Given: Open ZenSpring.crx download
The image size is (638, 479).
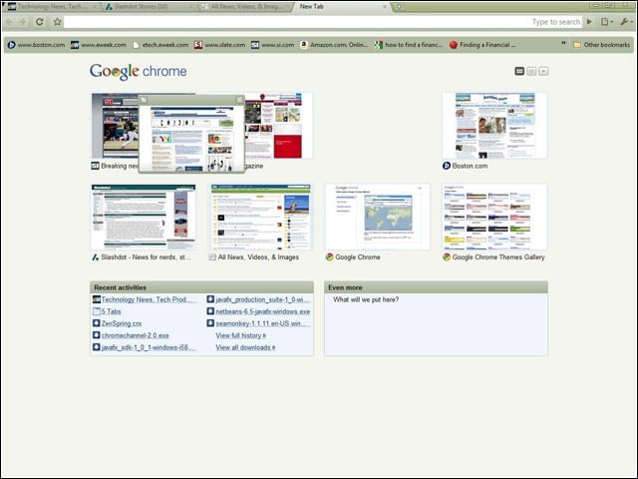Looking at the screenshot, I should tap(122, 323).
